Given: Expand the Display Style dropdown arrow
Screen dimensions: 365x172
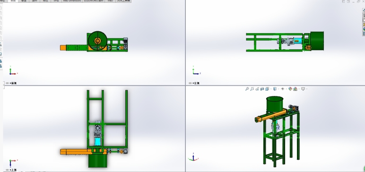Looking at the screenshot, I should click(x=278, y=89).
